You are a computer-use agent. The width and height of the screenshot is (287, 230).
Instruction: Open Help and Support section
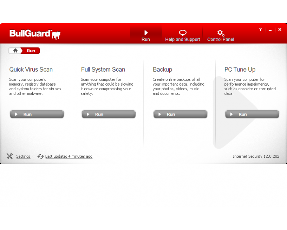point(183,35)
